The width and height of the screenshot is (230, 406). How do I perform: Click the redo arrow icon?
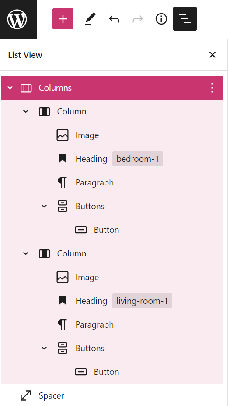click(x=138, y=19)
